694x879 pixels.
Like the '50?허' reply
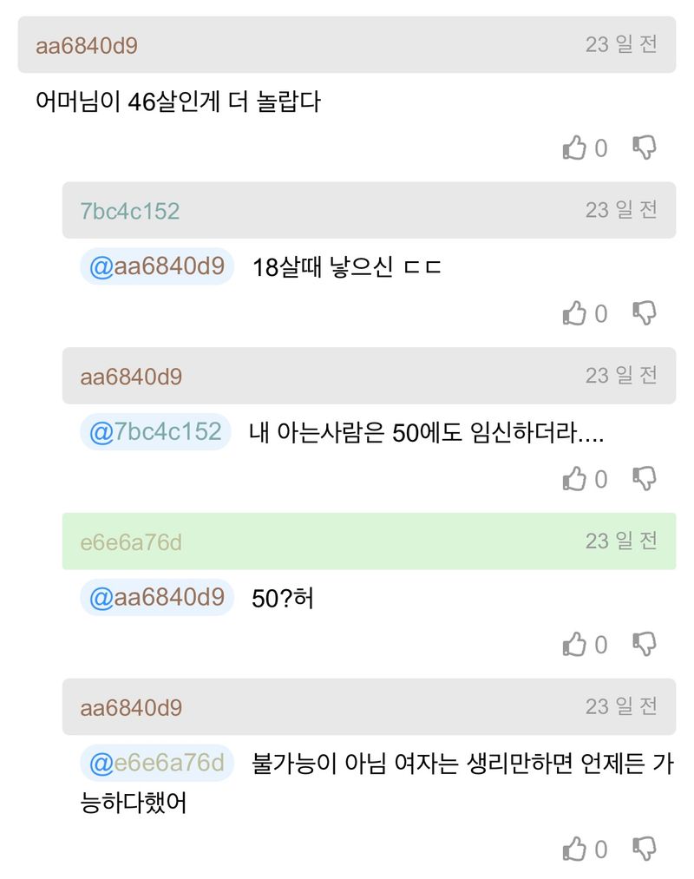point(575,645)
